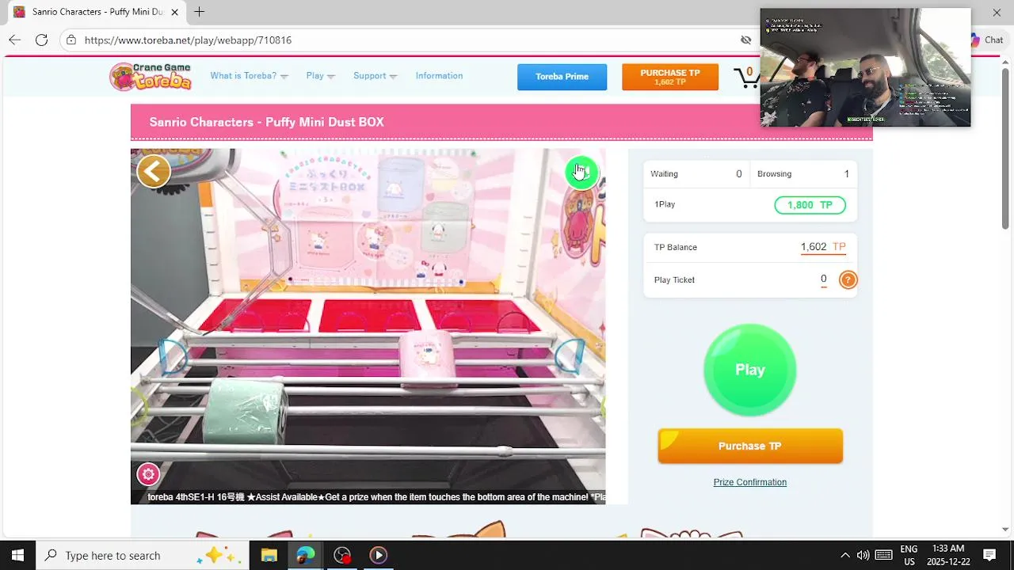Click the browser back arrow
The image size is (1014, 570).
point(15,40)
